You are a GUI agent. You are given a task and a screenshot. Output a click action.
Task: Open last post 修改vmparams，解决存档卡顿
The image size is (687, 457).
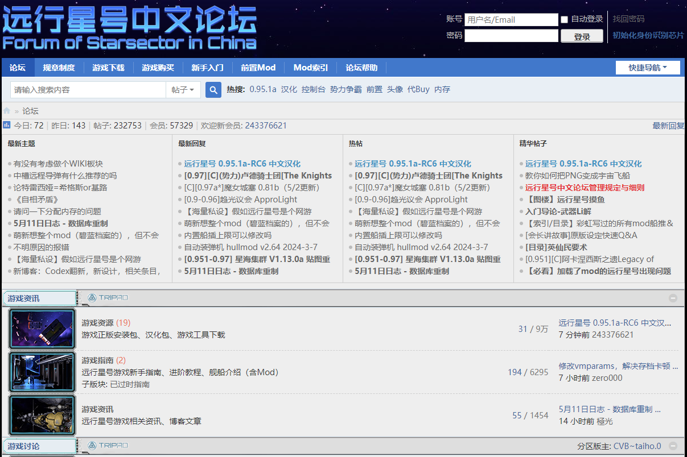click(x=619, y=366)
